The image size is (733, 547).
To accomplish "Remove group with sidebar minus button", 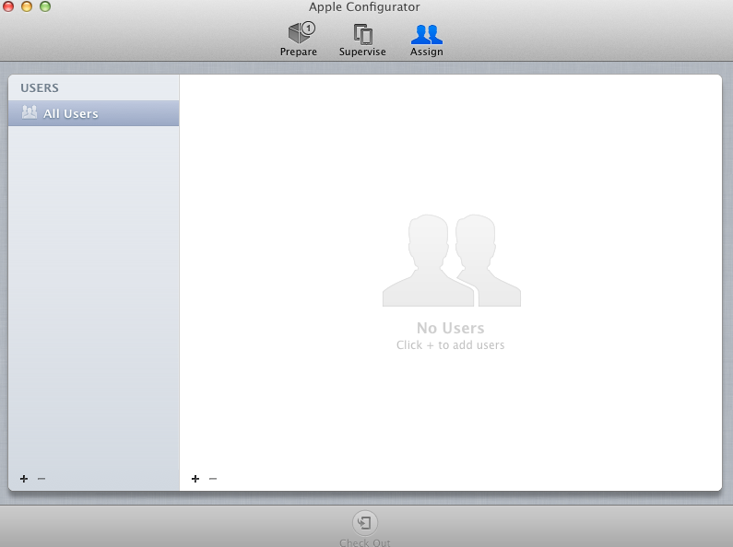I will coord(41,479).
